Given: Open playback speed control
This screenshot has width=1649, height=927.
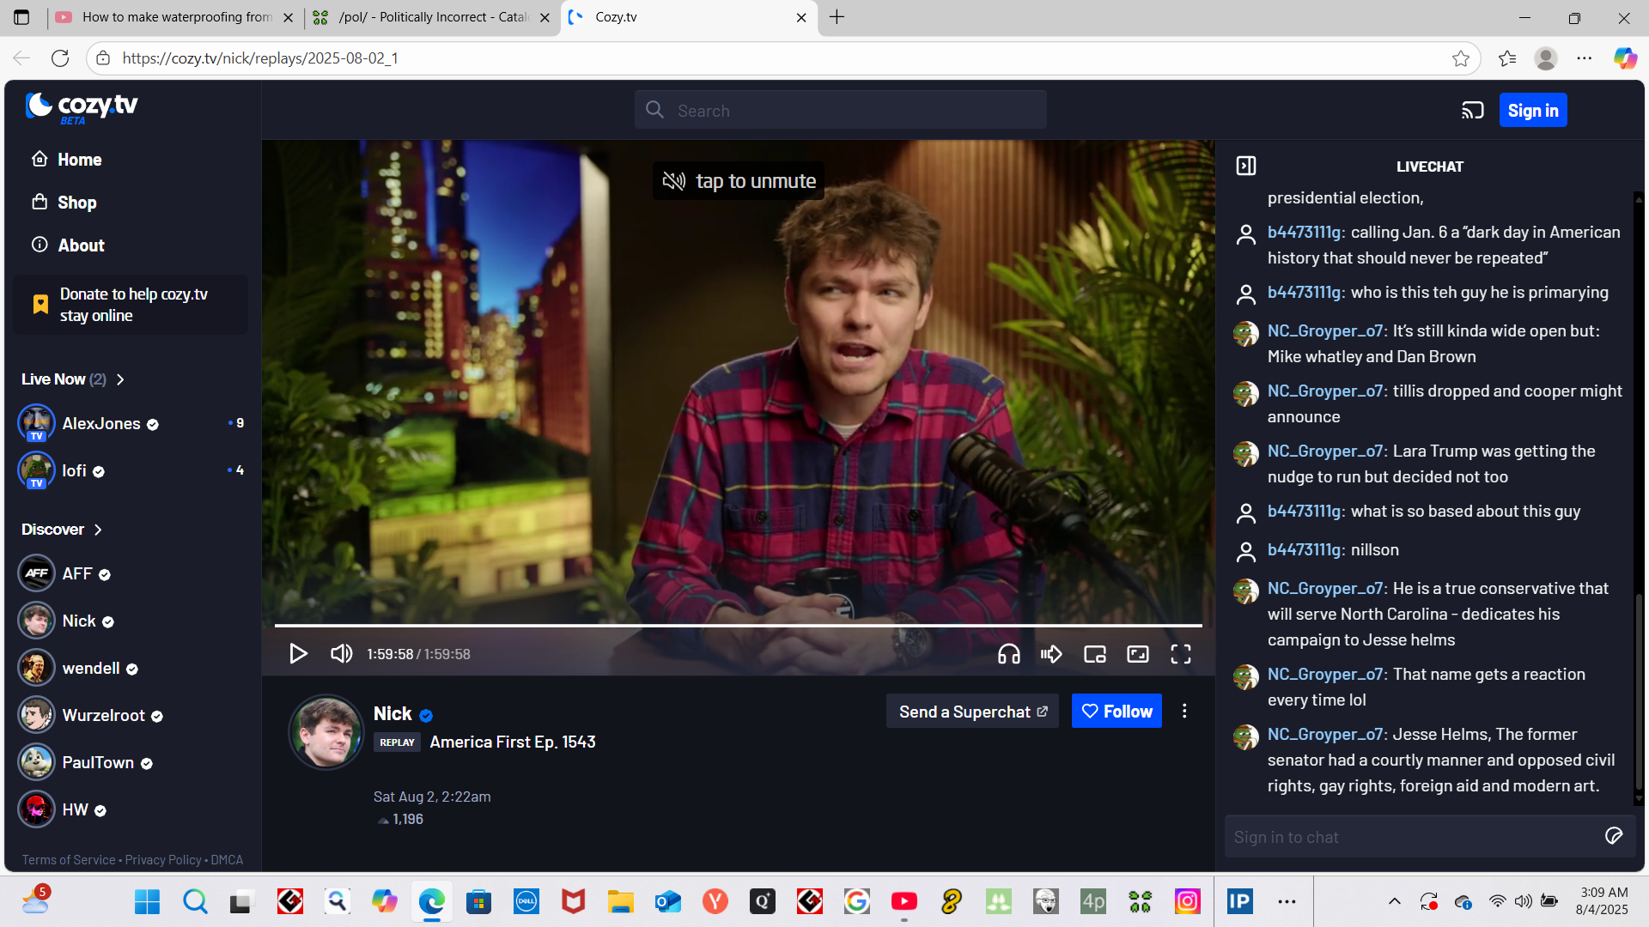Looking at the screenshot, I should (x=1051, y=654).
